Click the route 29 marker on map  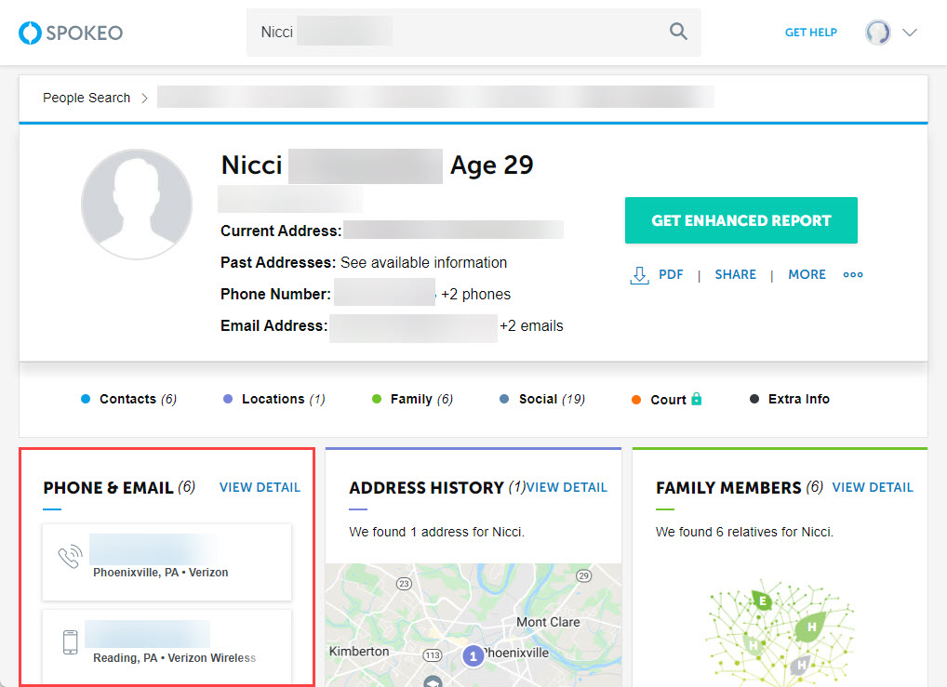(x=583, y=576)
